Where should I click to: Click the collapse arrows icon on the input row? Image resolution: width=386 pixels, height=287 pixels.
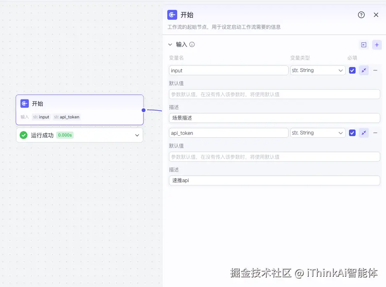pyautogui.click(x=363, y=70)
